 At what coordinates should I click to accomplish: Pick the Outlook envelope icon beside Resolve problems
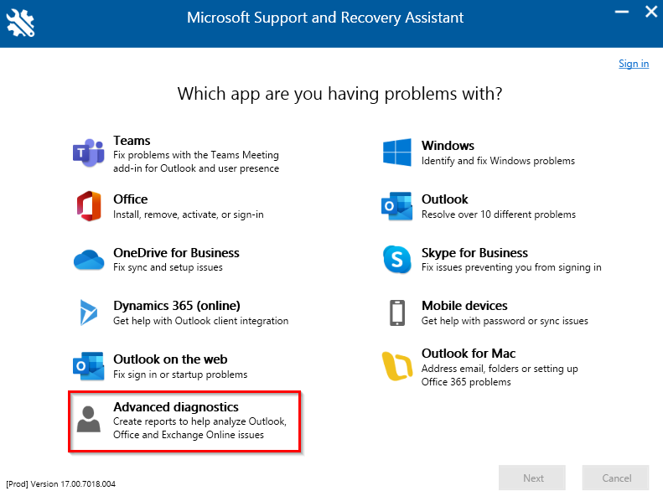[396, 206]
